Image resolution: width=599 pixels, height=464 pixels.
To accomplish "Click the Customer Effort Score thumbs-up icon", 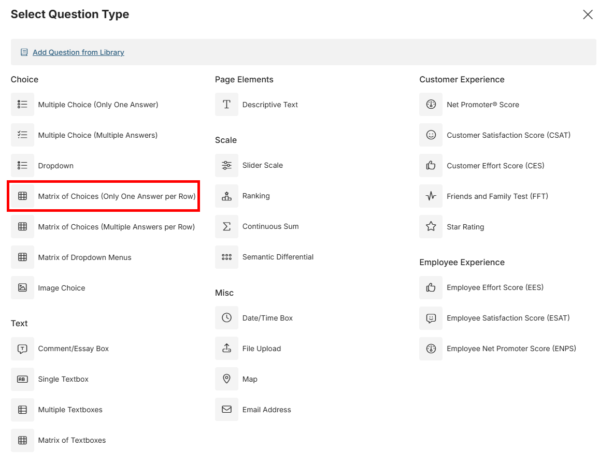I will coord(431,165).
